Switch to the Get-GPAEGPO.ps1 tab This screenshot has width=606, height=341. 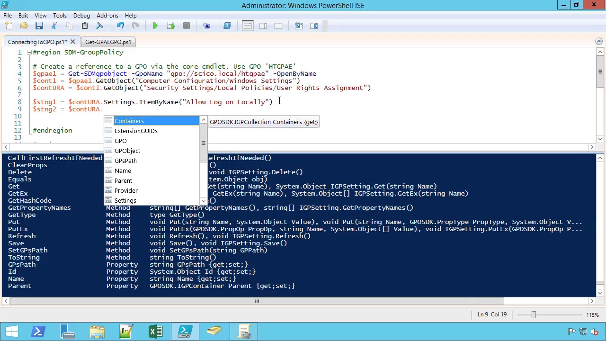pos(108,42)
